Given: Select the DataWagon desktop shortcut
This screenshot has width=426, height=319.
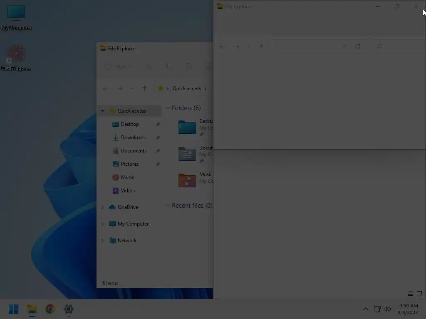Looking at the screenshot, I should click(x=16, y=58).
